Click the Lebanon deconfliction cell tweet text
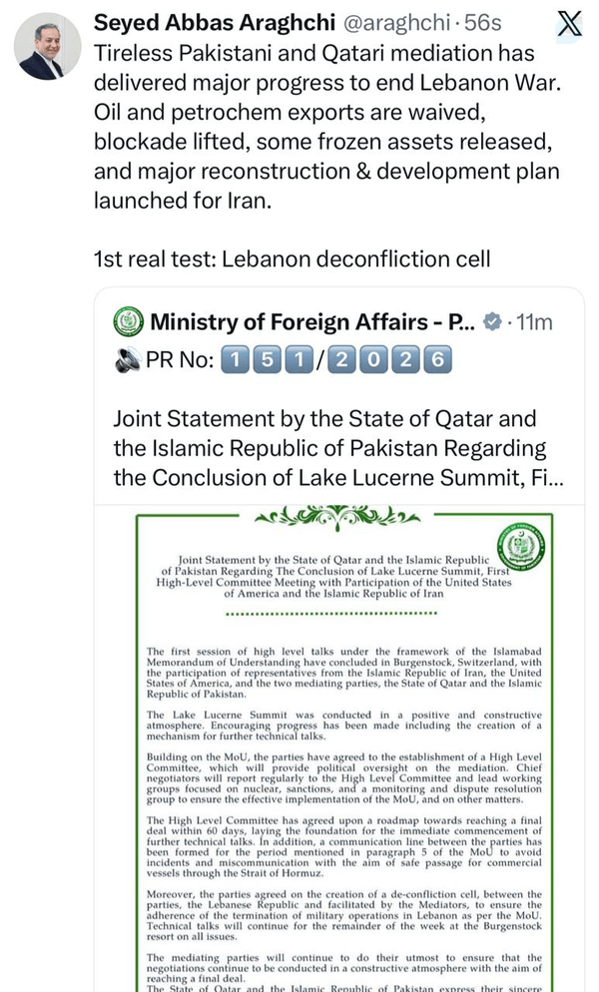 (x=292, y=258)
